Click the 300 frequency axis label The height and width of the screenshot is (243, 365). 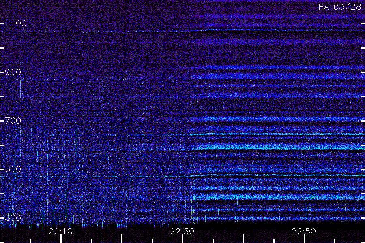pyautogui.click(x=13, y=218)
